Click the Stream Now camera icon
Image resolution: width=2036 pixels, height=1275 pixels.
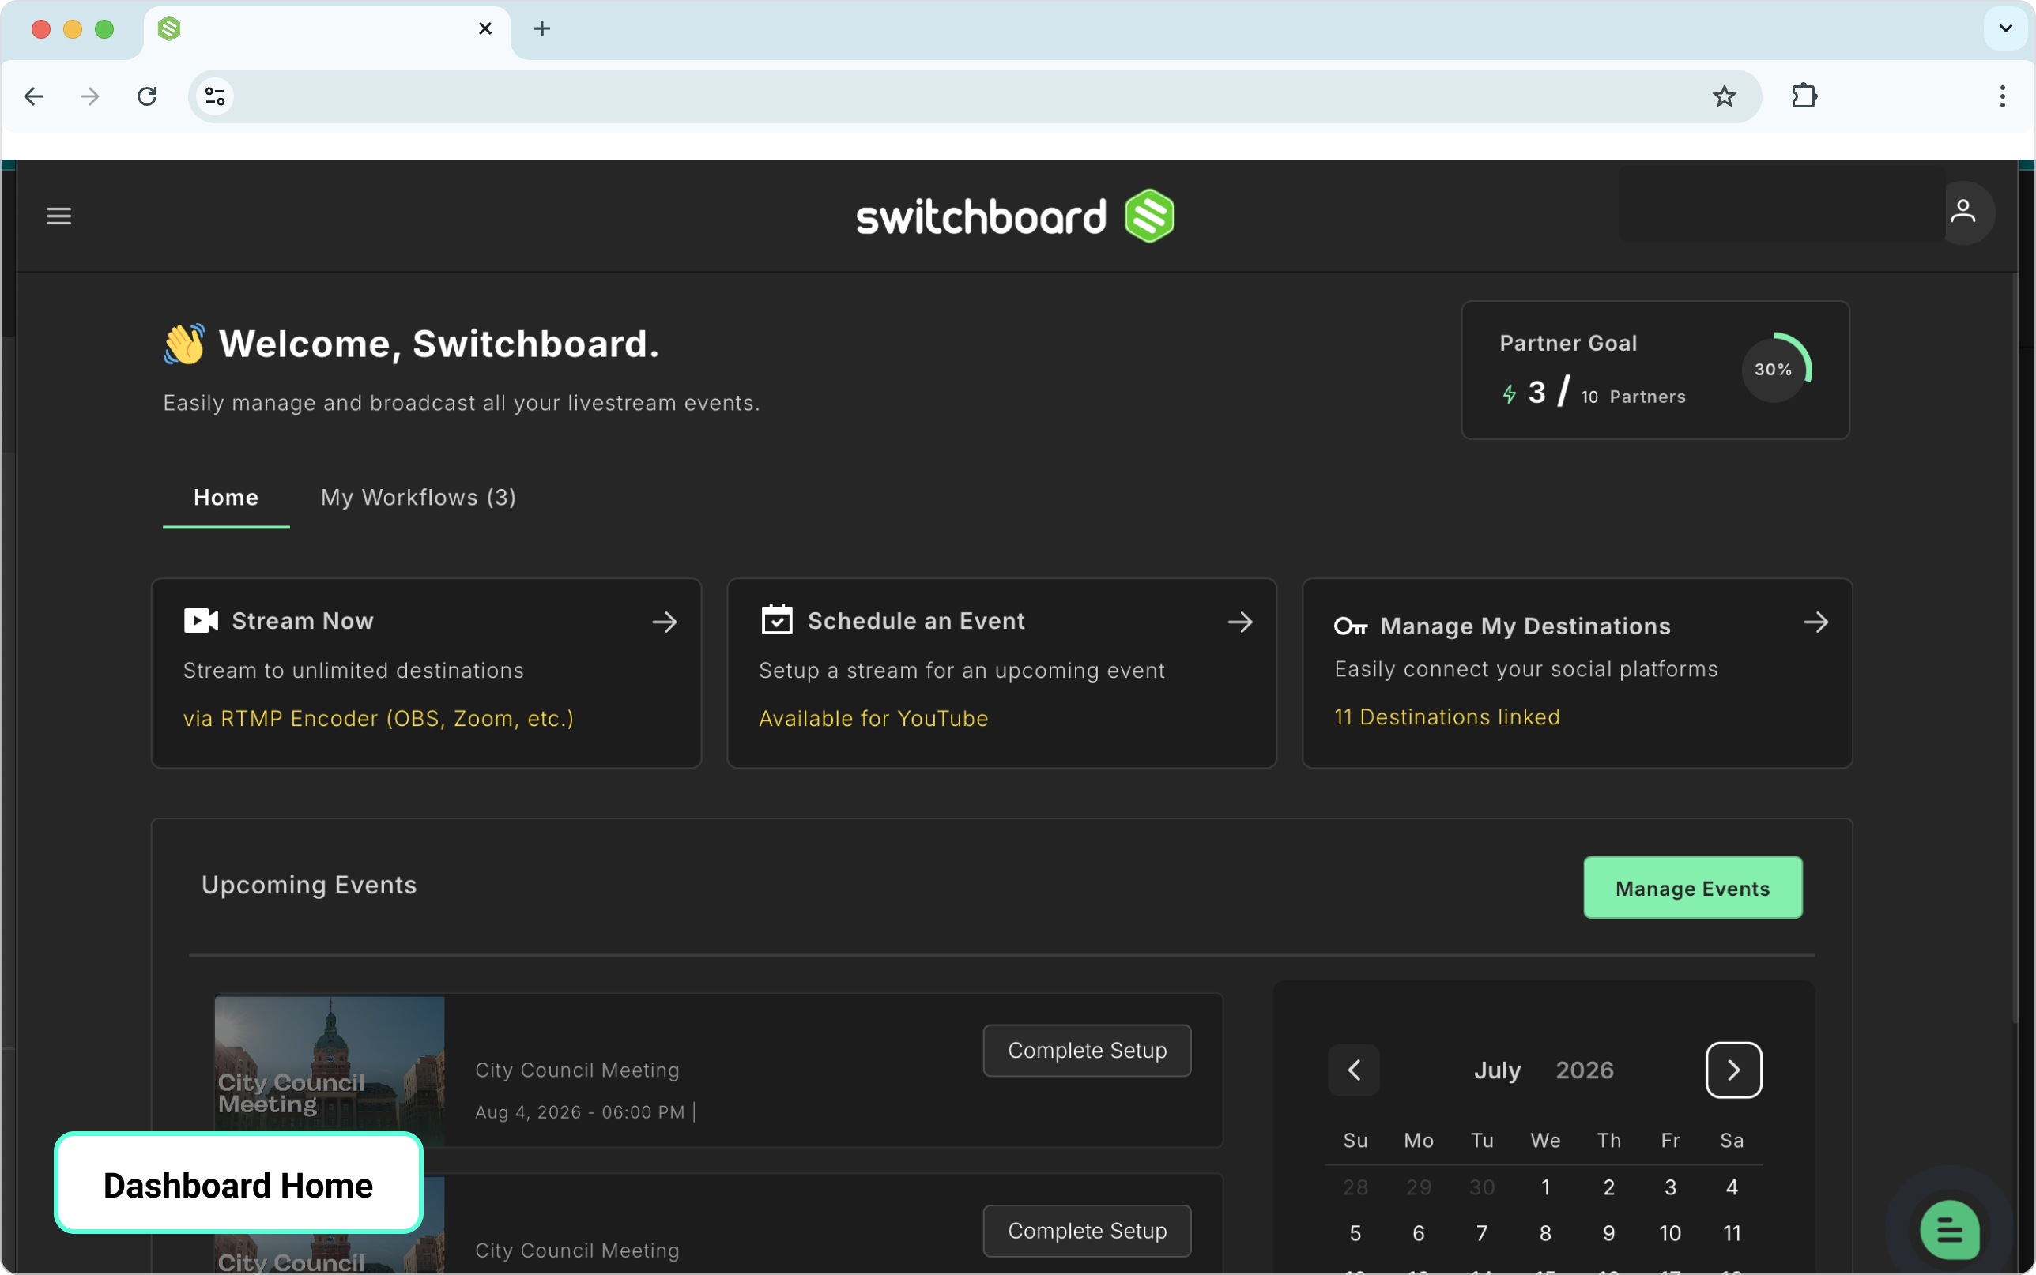point(201,621)
